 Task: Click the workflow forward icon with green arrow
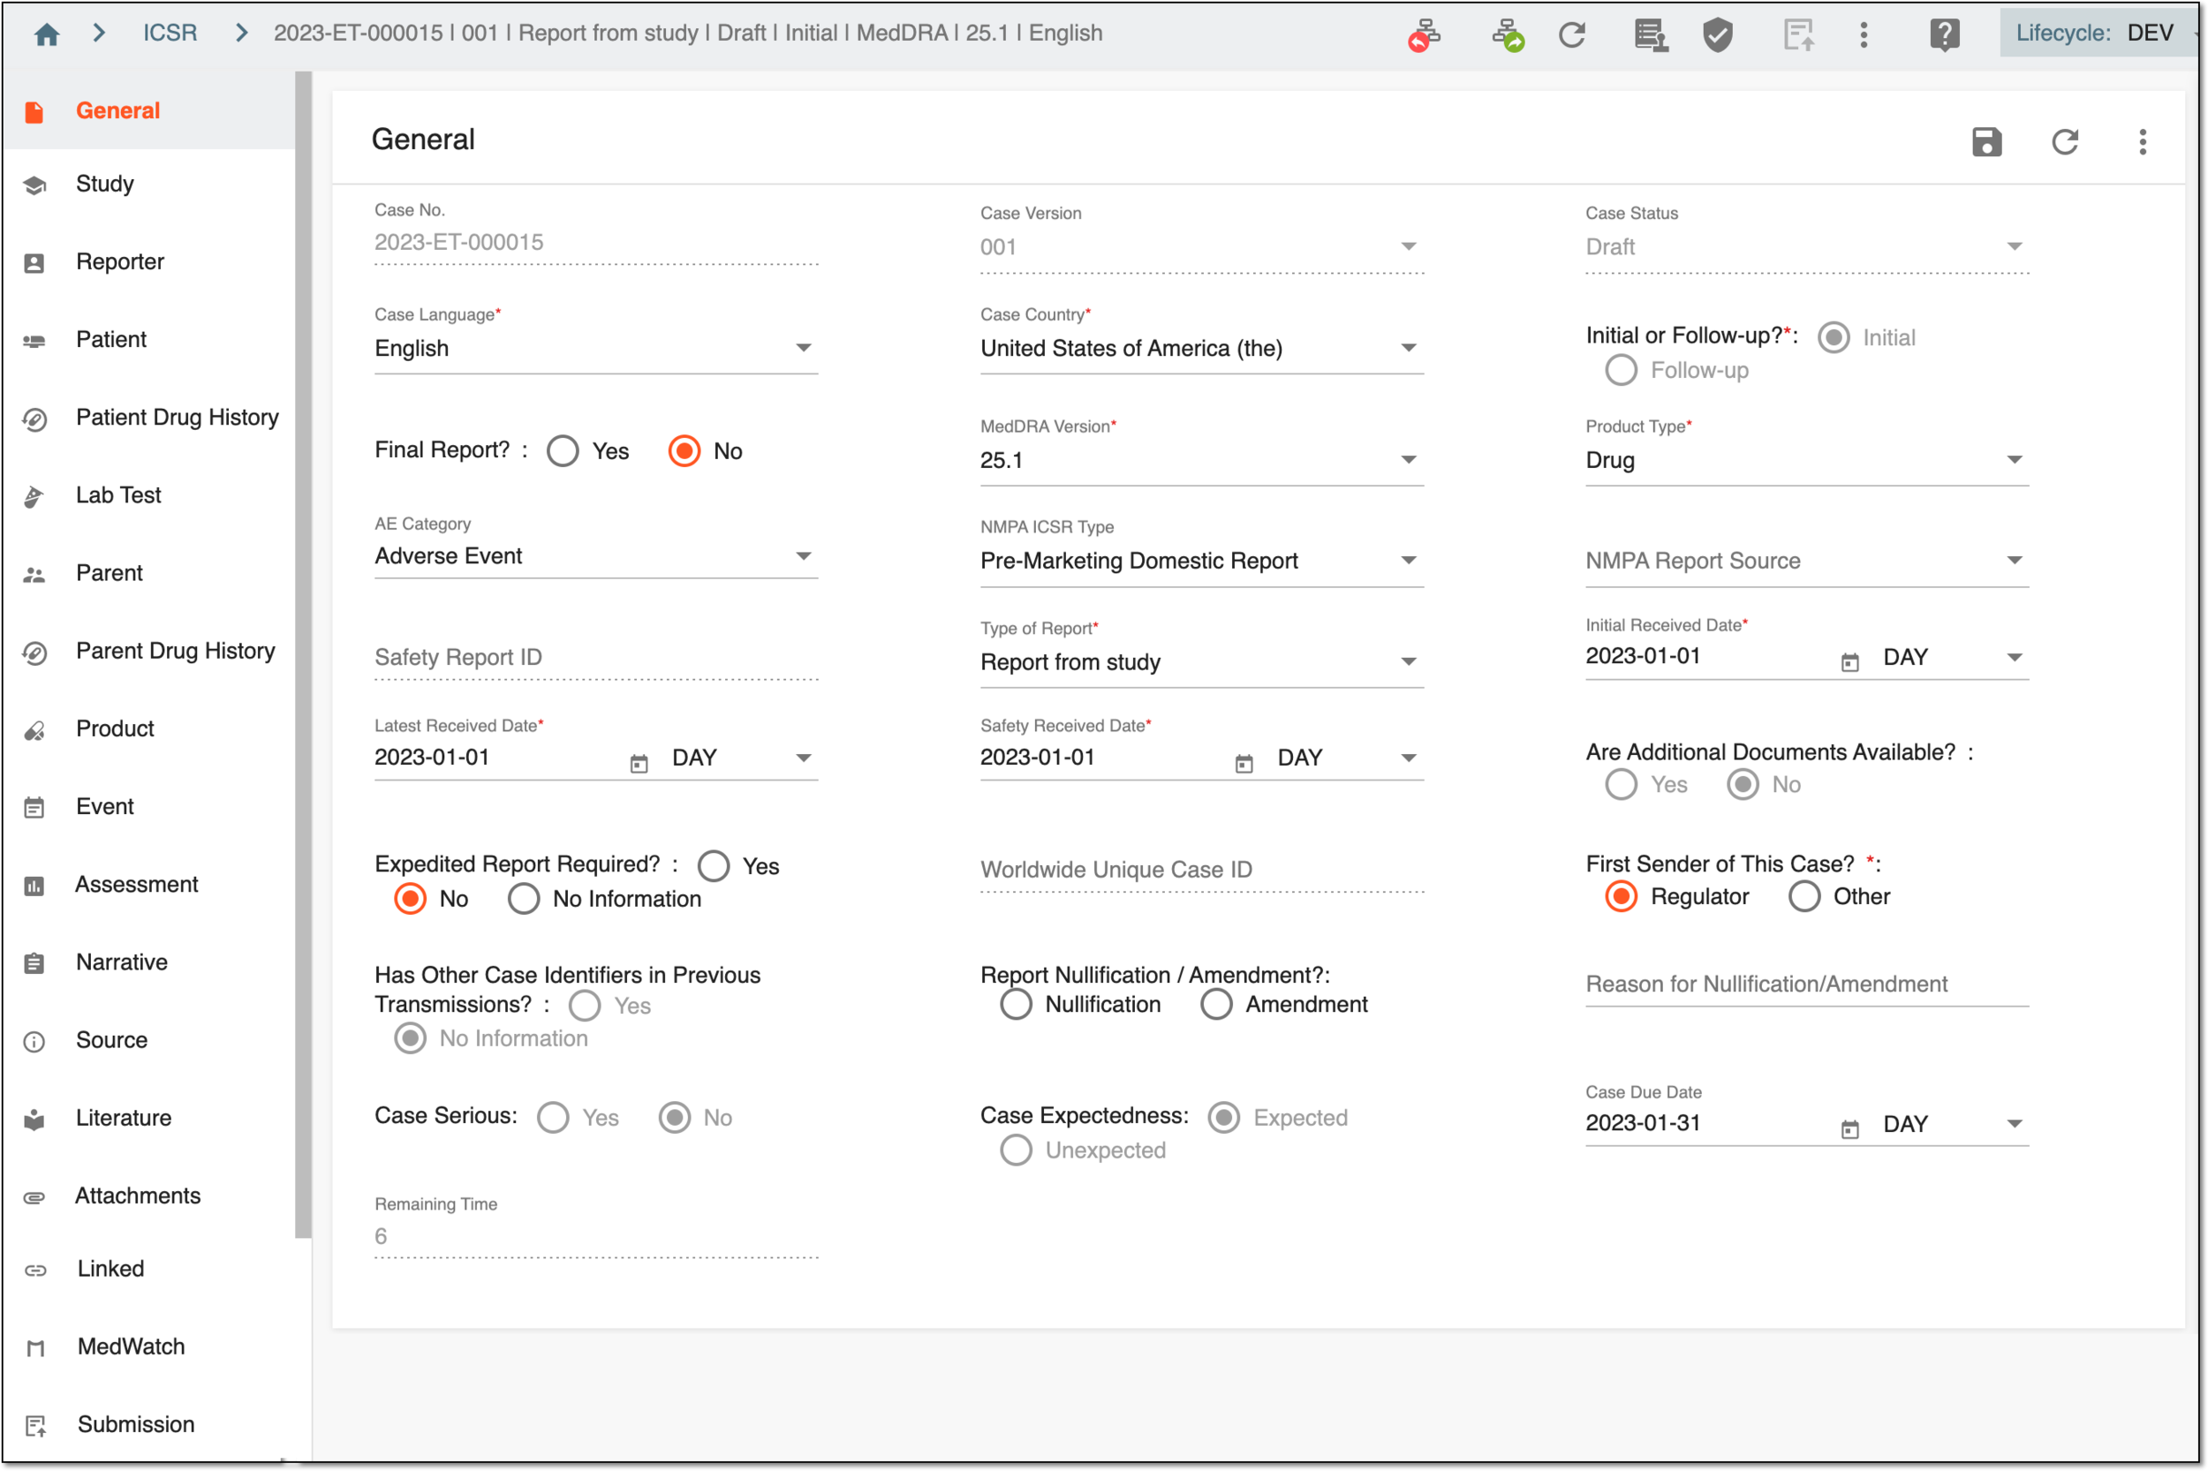tap(1507, 34)
